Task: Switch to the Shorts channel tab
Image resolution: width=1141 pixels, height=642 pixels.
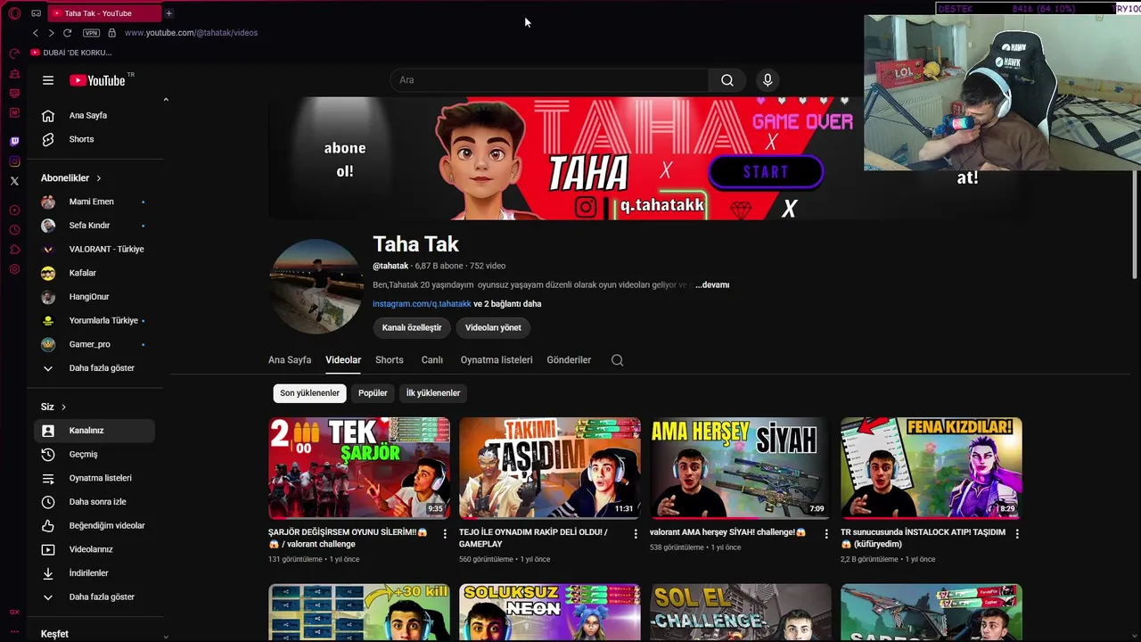Action: click(x=390, y=360)
